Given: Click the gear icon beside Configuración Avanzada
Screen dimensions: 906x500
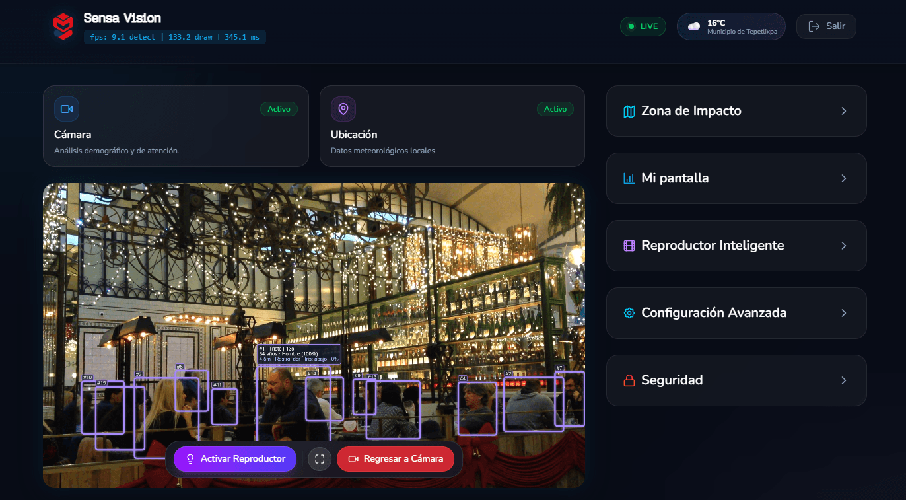Looking at the screenshot, I should coord(629,313).
